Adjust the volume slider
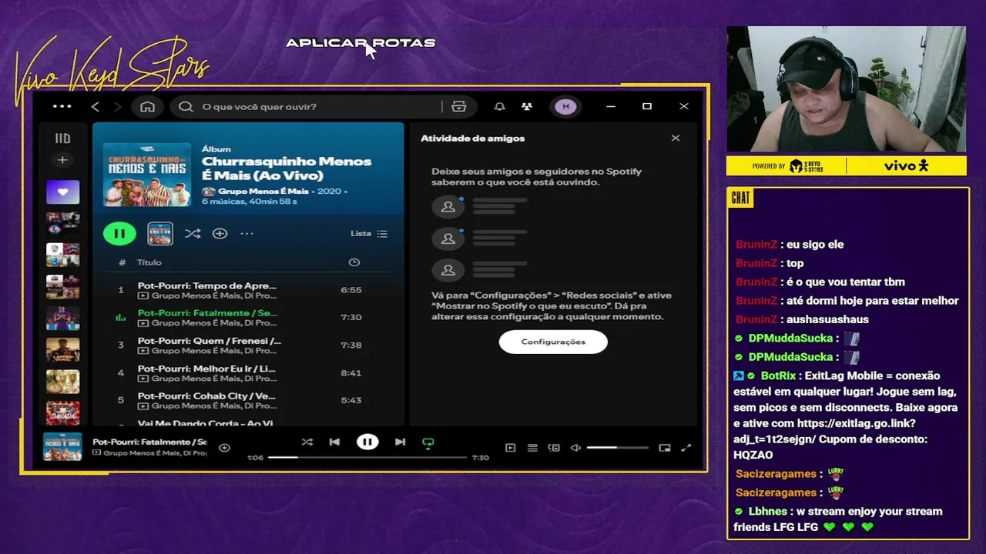The width and height of the screenshot is (986, 554). (617, 448)
